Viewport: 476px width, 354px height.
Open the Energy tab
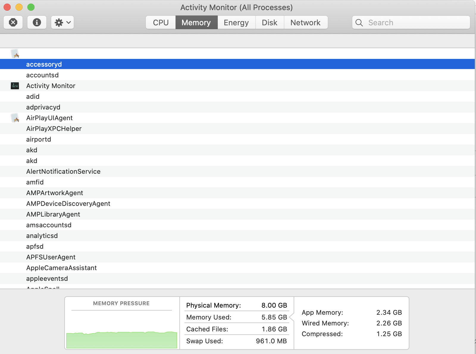pos(236,23)
